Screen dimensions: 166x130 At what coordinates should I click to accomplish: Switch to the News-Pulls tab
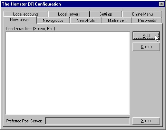coord(86,20)
